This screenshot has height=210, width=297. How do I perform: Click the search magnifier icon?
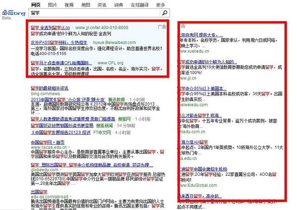(x=165, y=13)
